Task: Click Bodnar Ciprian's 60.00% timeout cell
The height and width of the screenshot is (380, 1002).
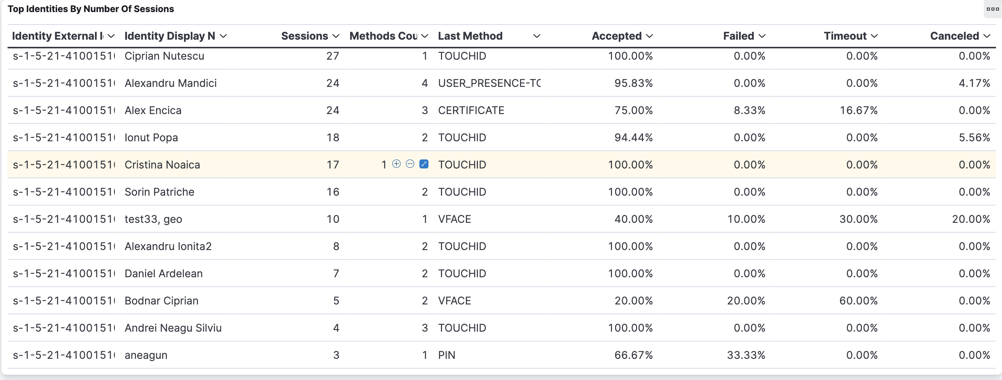Action: [858, 301]
